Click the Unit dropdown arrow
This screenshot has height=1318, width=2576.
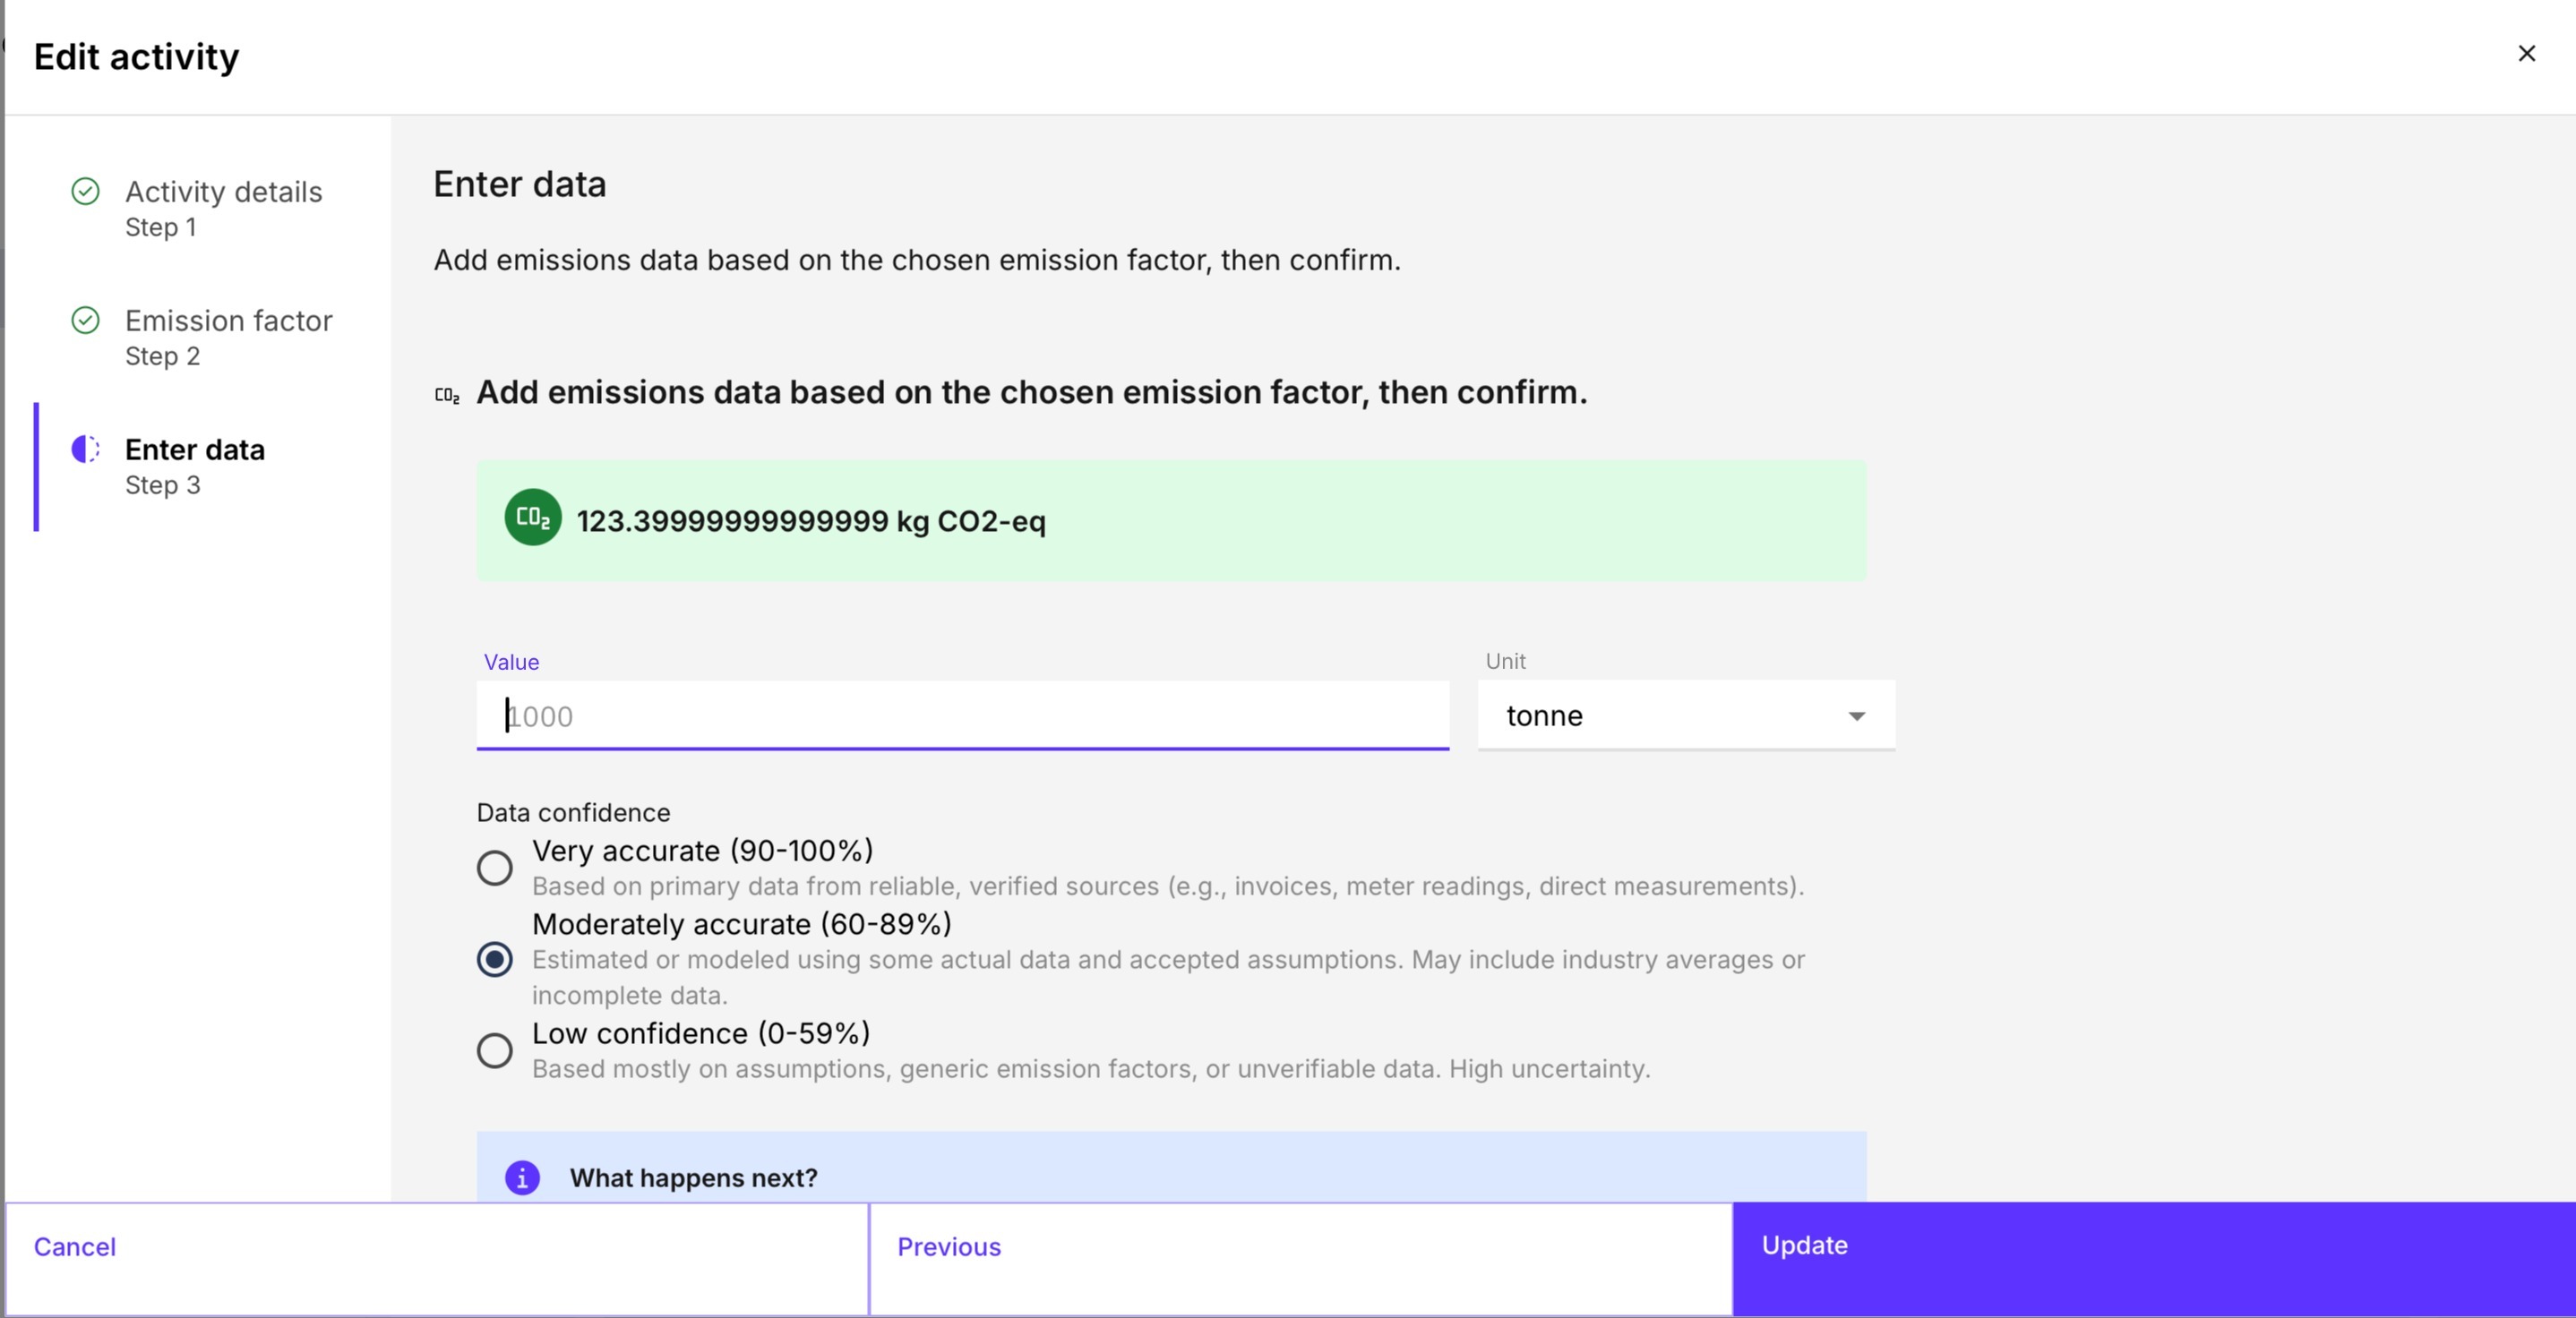[x=1856, y=716]
